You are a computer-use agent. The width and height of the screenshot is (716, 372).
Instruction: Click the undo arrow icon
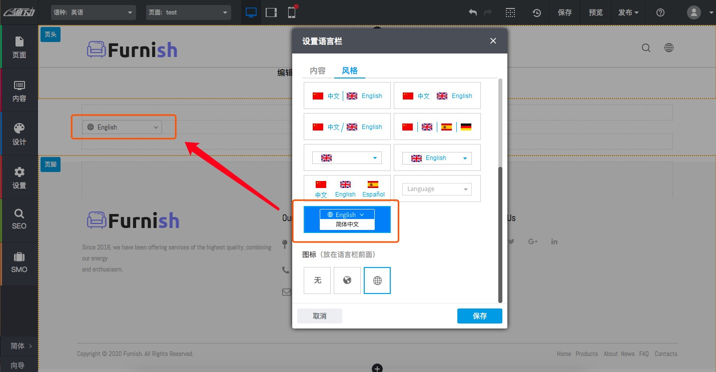(x=472, y=12)
